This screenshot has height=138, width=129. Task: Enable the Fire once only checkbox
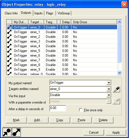[81, 110]
